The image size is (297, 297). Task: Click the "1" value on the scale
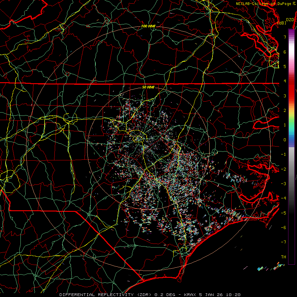[285, 125]
